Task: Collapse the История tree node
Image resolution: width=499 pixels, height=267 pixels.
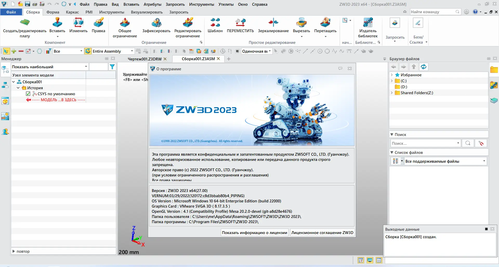Action: (x=18, y=88)
